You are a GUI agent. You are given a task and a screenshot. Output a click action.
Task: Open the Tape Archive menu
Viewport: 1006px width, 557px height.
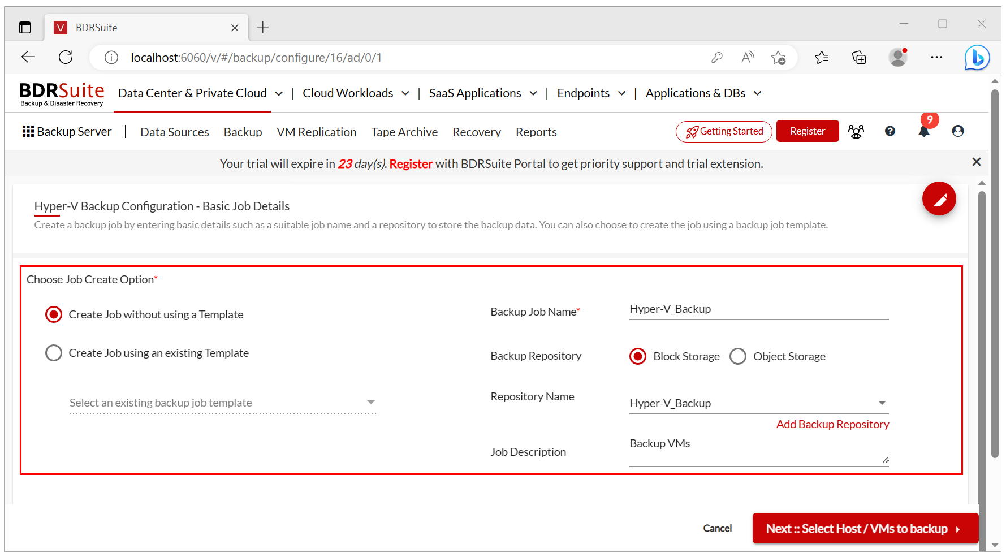404,132
